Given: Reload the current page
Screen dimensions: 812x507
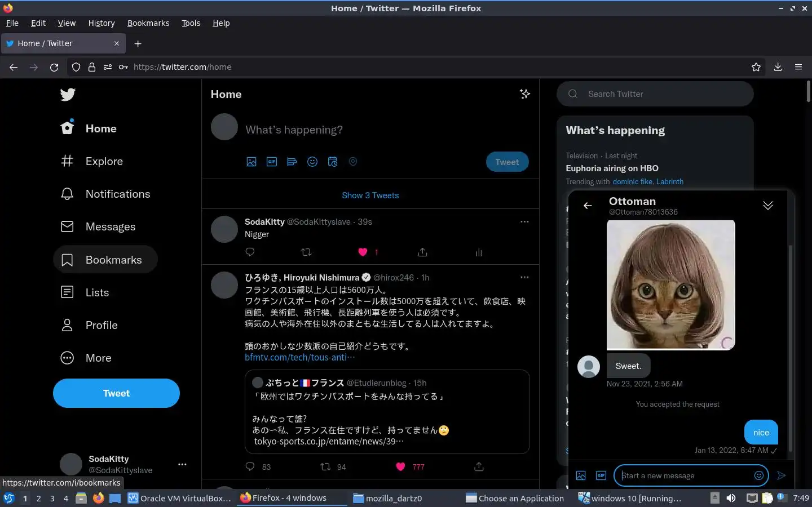Looking at the screenshot, I should (54, 67).
